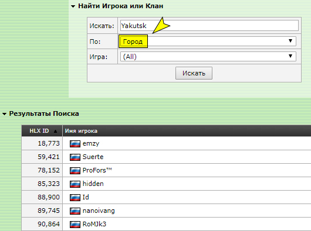Click the Искать: field label
This screenshot has width=311, height=231.
pyautogui.click(x=102, y=26)
